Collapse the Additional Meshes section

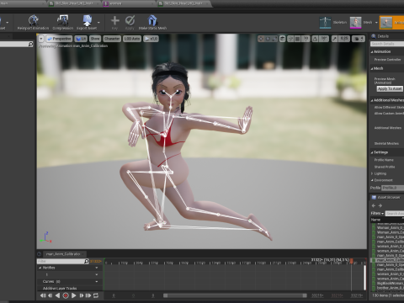(x=372, y=100)
